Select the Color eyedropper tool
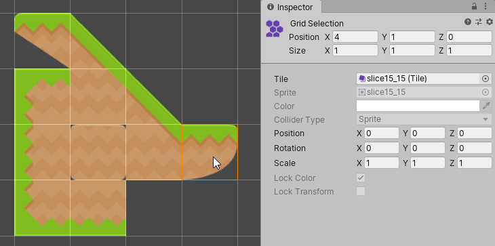 486,106
